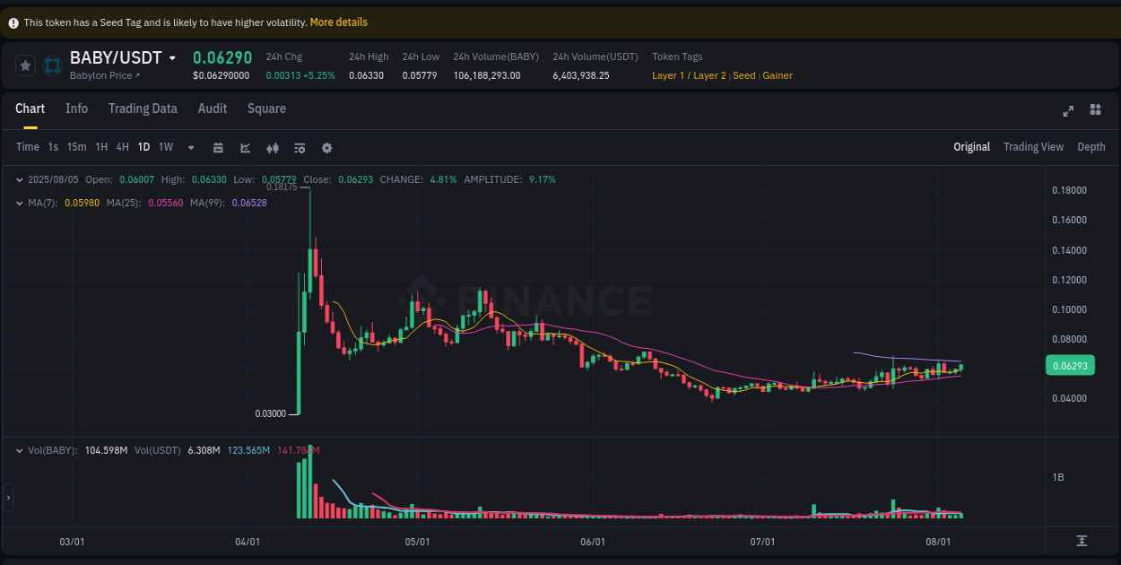Open the Audit tab
This screenshot has height=565, width=1121.
pos(213,109)
